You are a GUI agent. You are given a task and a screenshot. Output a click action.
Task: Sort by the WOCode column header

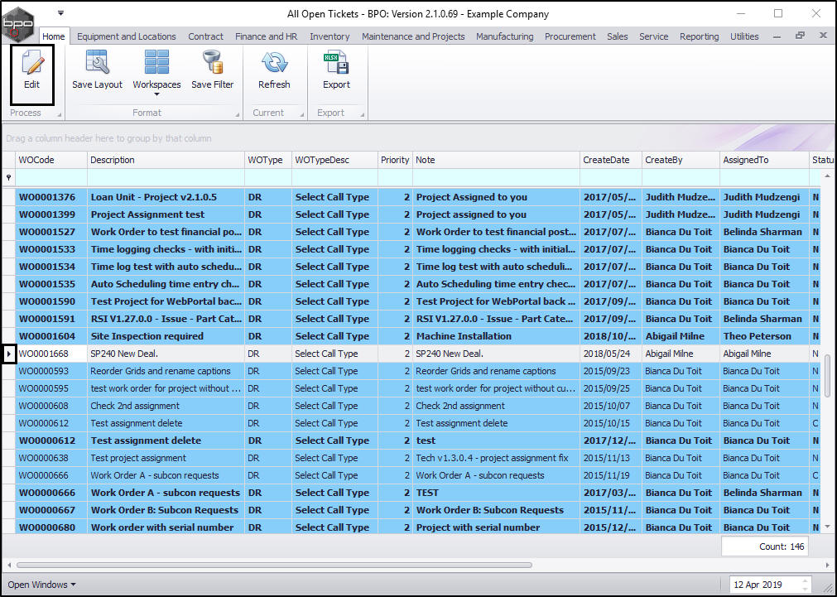click(51, 160)
